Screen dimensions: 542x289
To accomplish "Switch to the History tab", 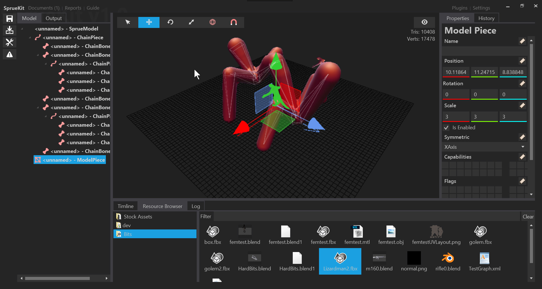I will click(486, 18).
